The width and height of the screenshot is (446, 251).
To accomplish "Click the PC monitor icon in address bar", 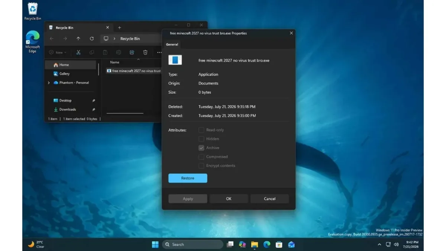I will (x=106, y=39).
